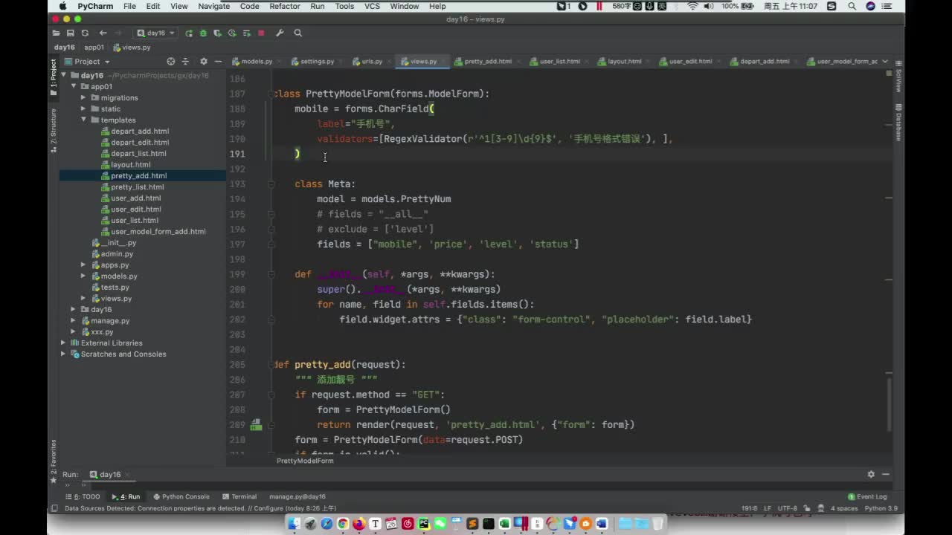Navigate back with the left arrow
This screenshot has height=535, width=952.
103,33
